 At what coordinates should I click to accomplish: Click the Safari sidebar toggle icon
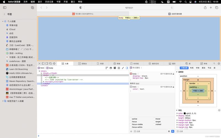click(32, 8)
